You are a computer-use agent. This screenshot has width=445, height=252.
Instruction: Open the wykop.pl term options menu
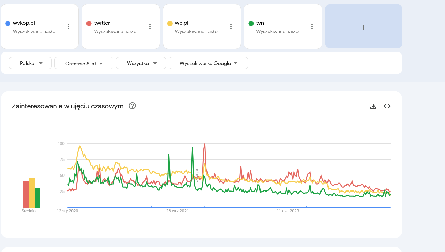tap(69, 26)
